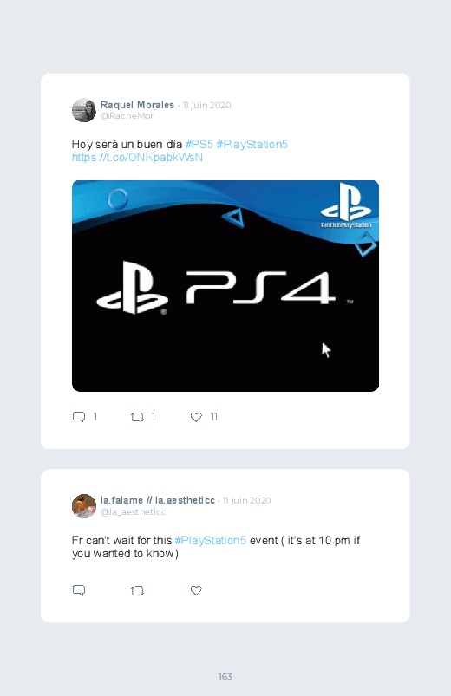Viewport: 451px width, 696px height.
Task: Click the Raquel Morales display name
Action: pos(137,105)
